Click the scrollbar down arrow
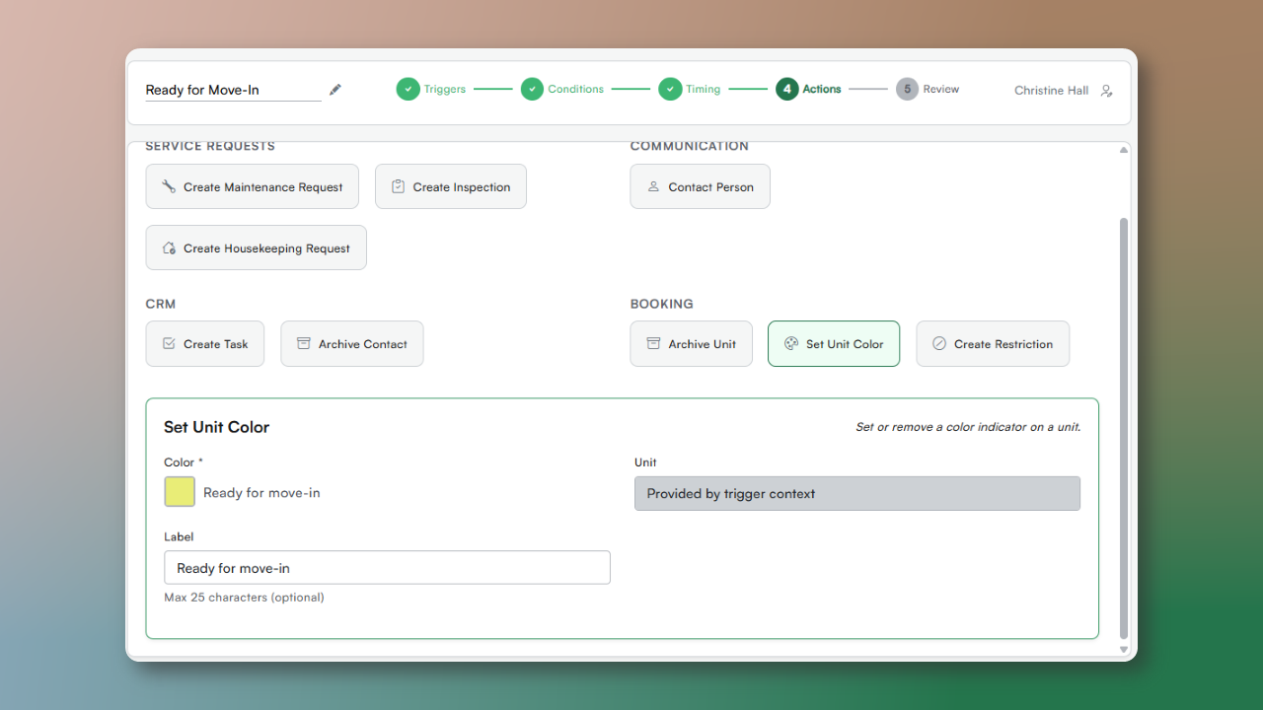Image resolution: width=1263 pixels, height=710 pixels. (1123, 650)
